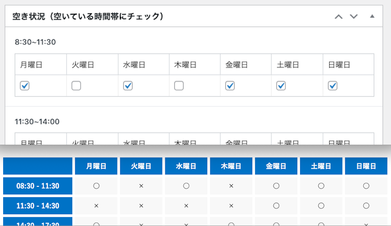Uncheck the 水曜日 checkbox for 8:30~11:30
The height and width of the screenshot is (226, 391).
(x=128, y=86)
